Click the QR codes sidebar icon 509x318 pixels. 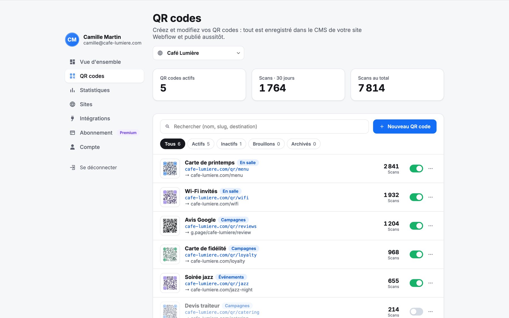click(x=72, y=76)
